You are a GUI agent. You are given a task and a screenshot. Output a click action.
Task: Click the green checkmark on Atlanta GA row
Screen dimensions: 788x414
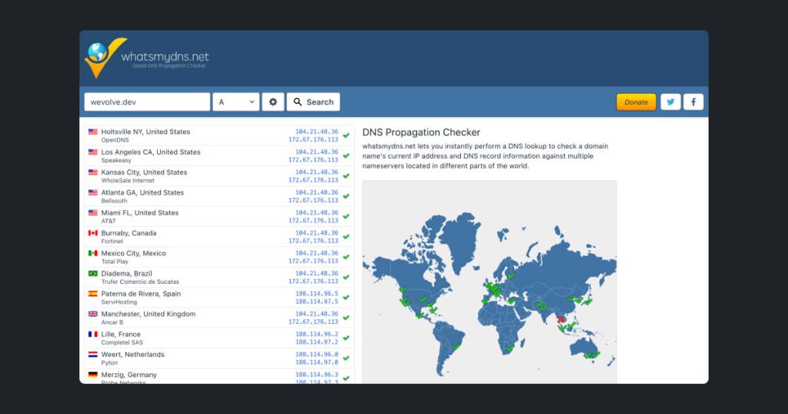346,196
